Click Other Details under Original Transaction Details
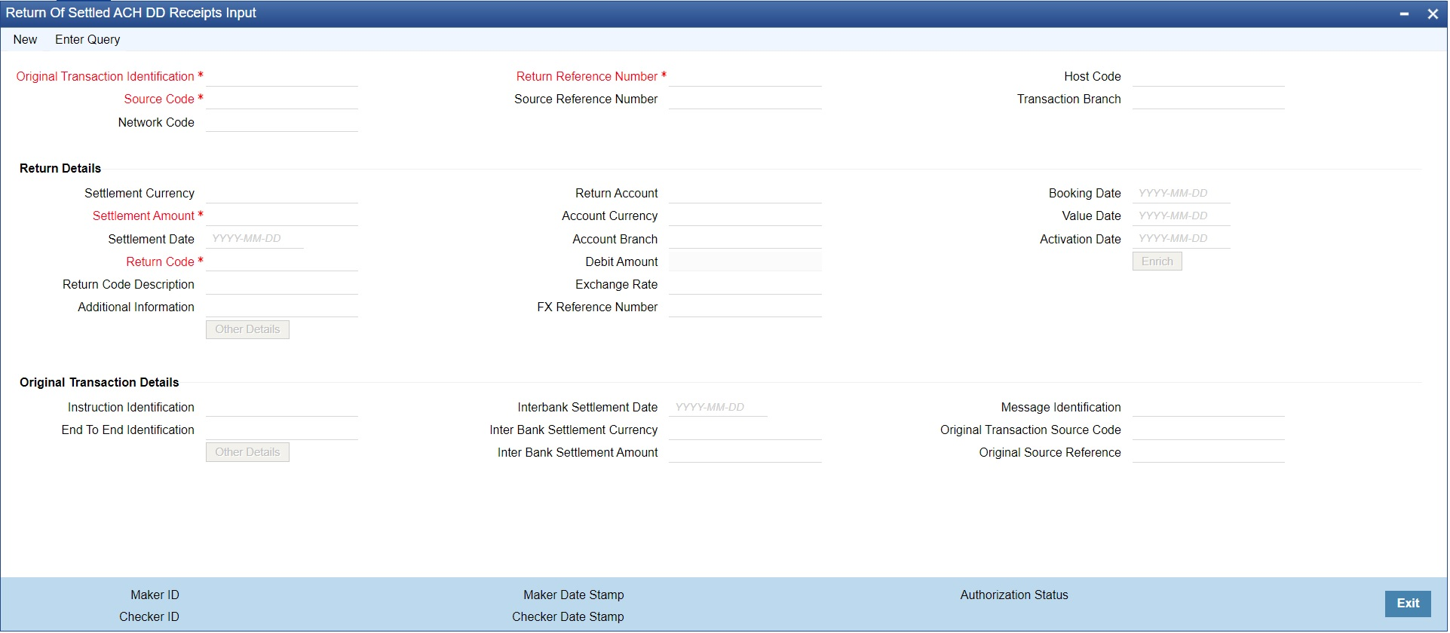The width and height of the screenshot is (1450, 633). (247, 453)
